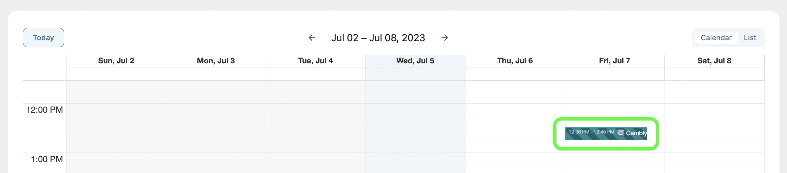
Task: Select the Fri, Jul 7 column header
Action: 614,61
